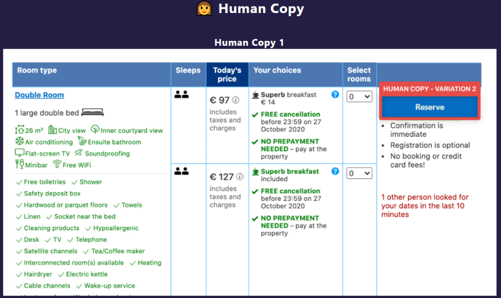Open the room quantity dropdown for € 127 option
Viewport: 501px width, 298px height.
click(360, 173)
